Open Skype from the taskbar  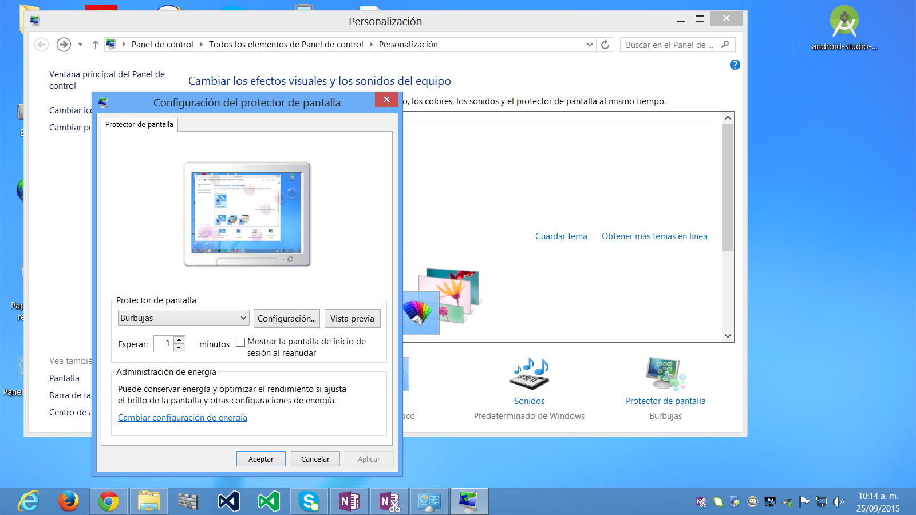[309, 502]
